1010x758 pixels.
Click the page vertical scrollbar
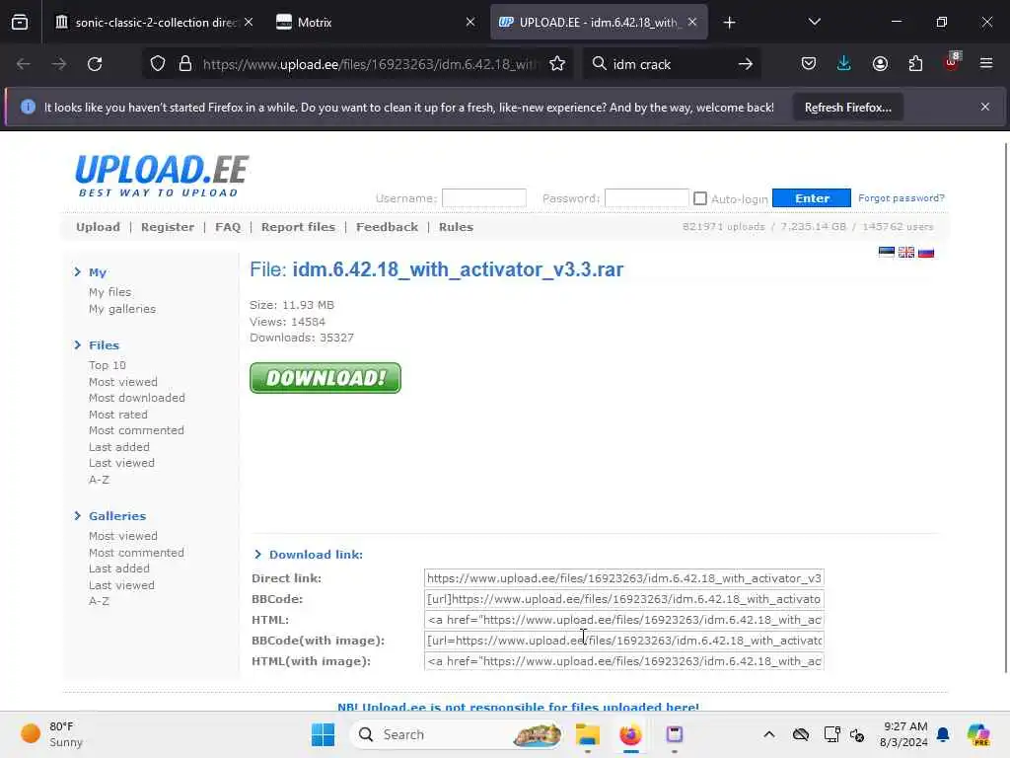click(x=1006, y=406)
